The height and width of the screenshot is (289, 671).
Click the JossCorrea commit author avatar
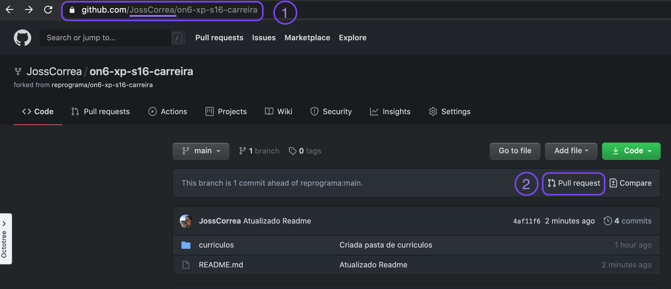tap(186, 221)
